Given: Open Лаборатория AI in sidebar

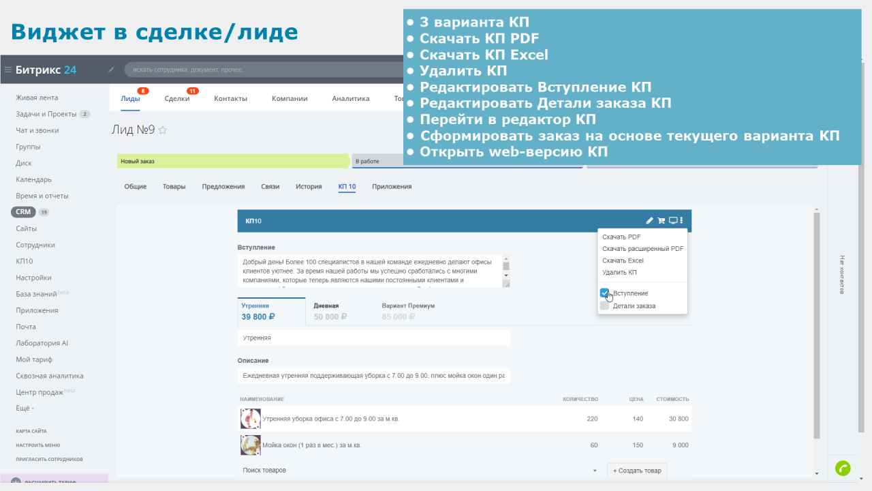Looking at the screenshot, I should point(42,343).
